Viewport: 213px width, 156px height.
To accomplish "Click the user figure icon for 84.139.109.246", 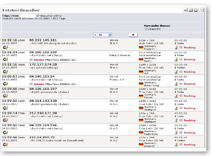I will pos(176,132).
